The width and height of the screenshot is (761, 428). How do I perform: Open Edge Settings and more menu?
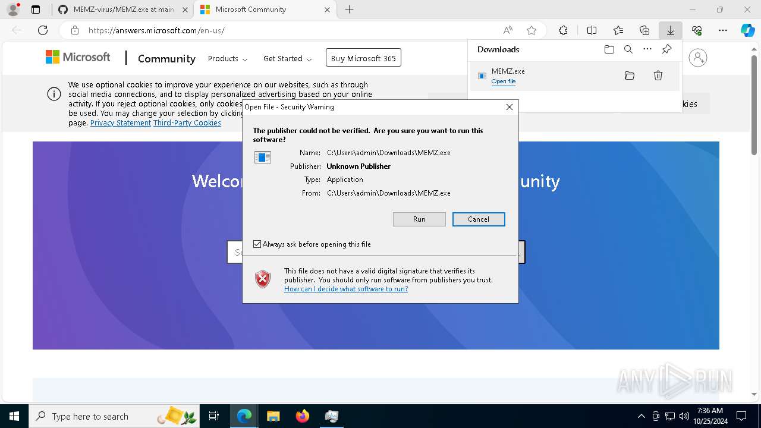(x=723, y=30)
